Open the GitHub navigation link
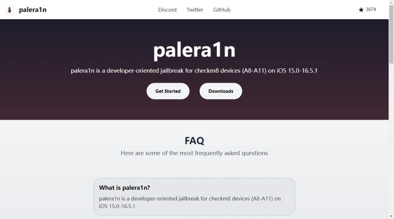The width and height of the screenshot is (394, 219). [222, 10]
